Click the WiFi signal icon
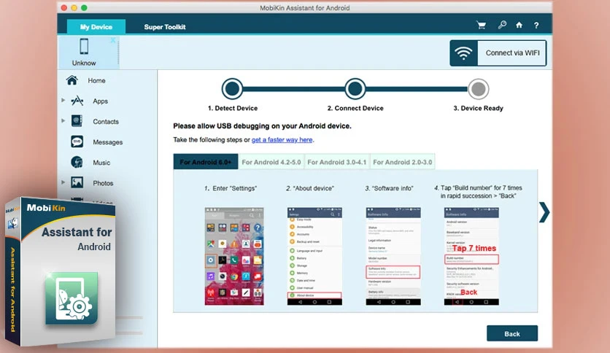 463,53
